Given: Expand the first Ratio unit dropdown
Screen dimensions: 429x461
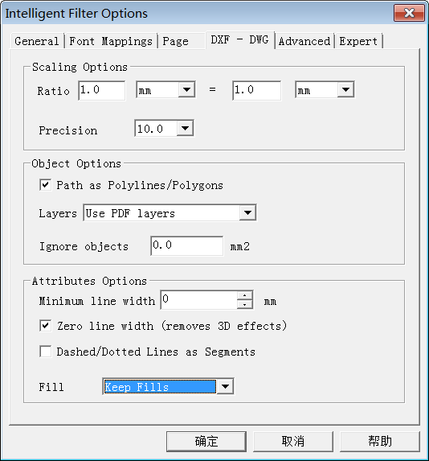Looking at the screenshot, I should (186, 89).
